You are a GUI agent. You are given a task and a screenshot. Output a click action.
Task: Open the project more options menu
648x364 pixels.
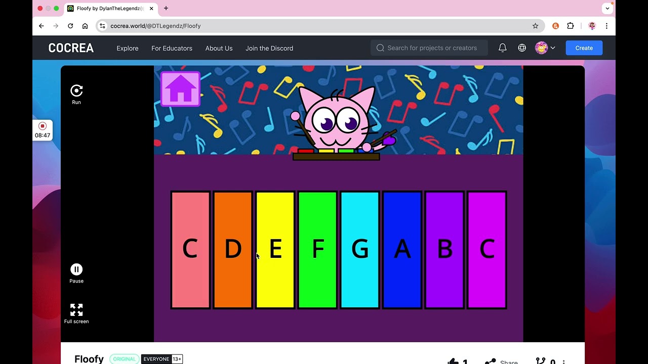[x=563, y=362]
